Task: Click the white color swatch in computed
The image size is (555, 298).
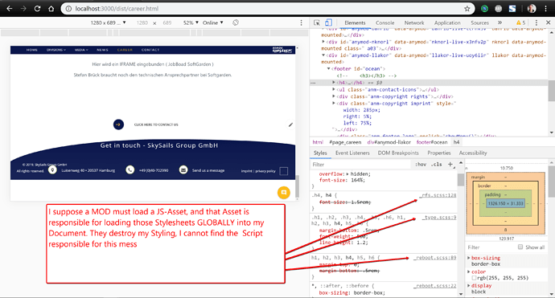Action: point(474,278)
